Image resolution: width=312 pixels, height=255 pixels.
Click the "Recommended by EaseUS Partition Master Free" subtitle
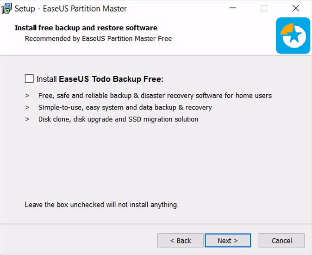pyautogui.click(x=98, y=38)
